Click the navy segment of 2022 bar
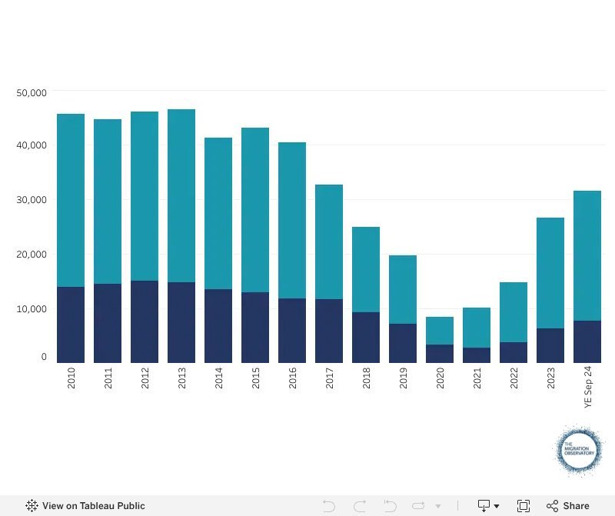 514,352
